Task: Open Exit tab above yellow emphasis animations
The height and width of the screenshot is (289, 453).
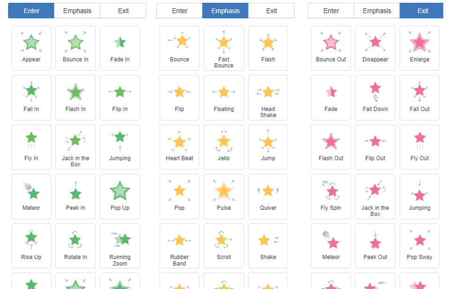Action: (x=272, y=11)
